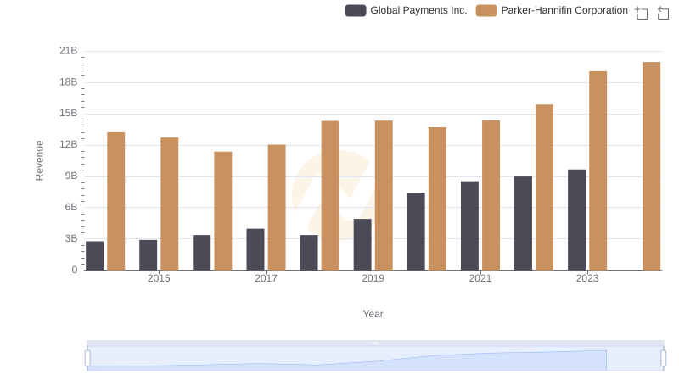Click the top move handle of zoom slider
679x391 pixels.
(375, 343)
